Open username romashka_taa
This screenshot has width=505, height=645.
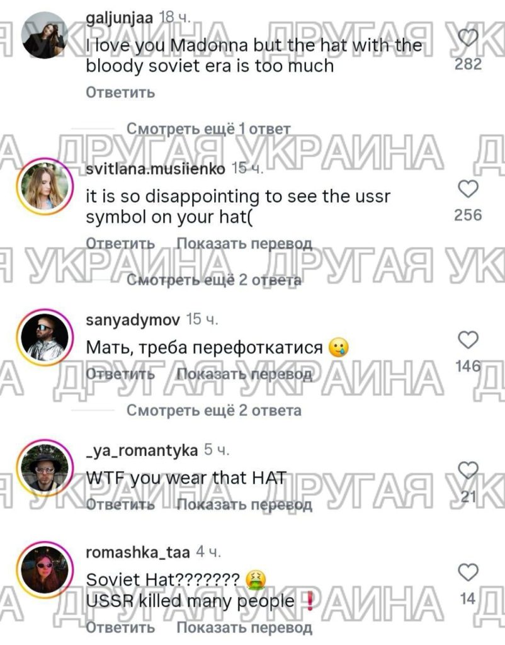point(138,552)
